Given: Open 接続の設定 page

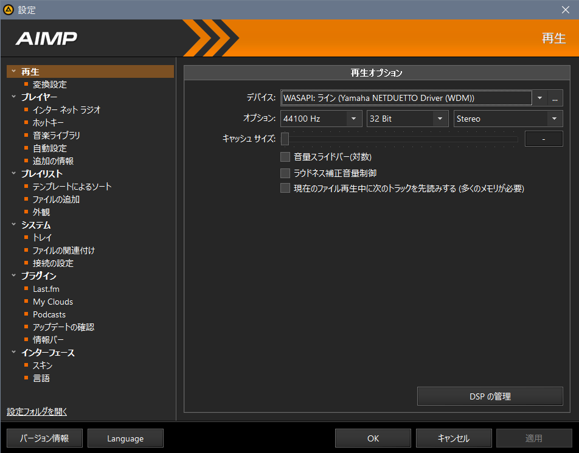Looking at the screenshot, I should tap(53, 263).
